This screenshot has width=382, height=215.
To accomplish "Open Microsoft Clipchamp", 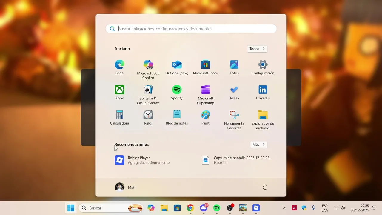I will [205, 95].
